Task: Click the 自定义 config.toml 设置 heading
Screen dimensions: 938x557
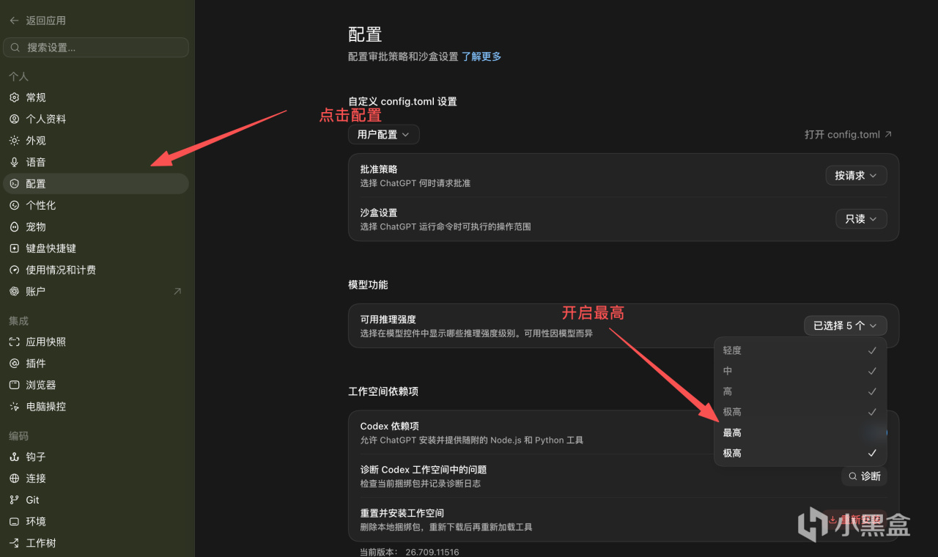Action: click(x=402, y=101)
